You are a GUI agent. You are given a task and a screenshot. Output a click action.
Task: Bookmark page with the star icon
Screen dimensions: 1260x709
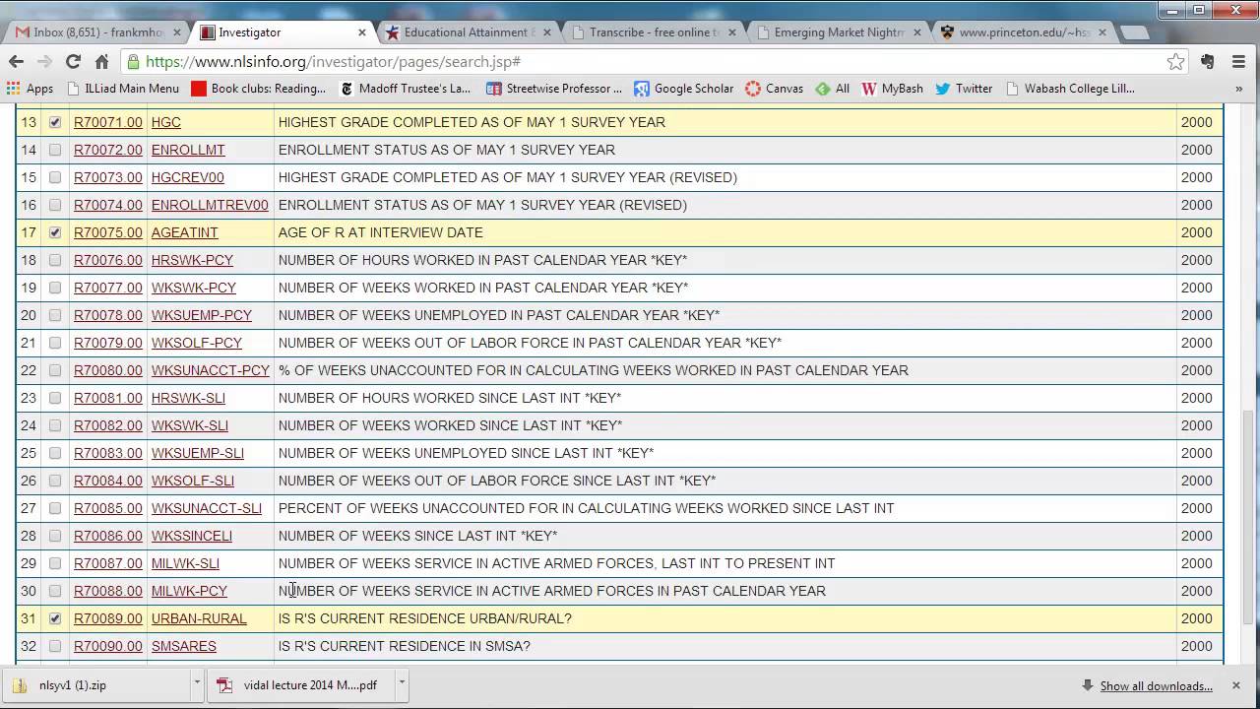(1175, 61)
